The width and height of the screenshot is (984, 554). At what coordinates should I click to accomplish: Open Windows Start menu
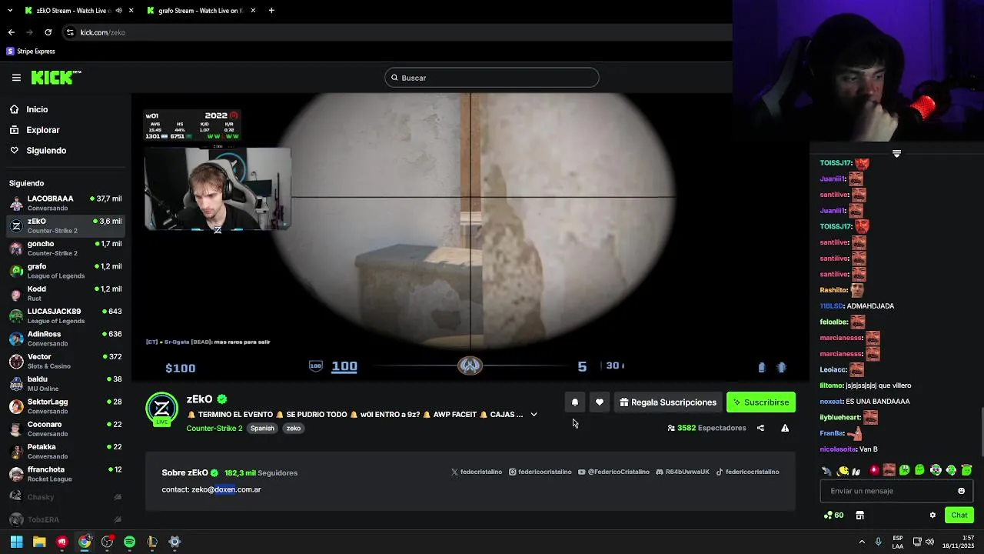[16, 542]
